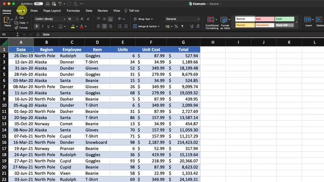Viewport: 324px width, 182px height.
Task: Activate the Format painter brush
Action: pos(16,27)
